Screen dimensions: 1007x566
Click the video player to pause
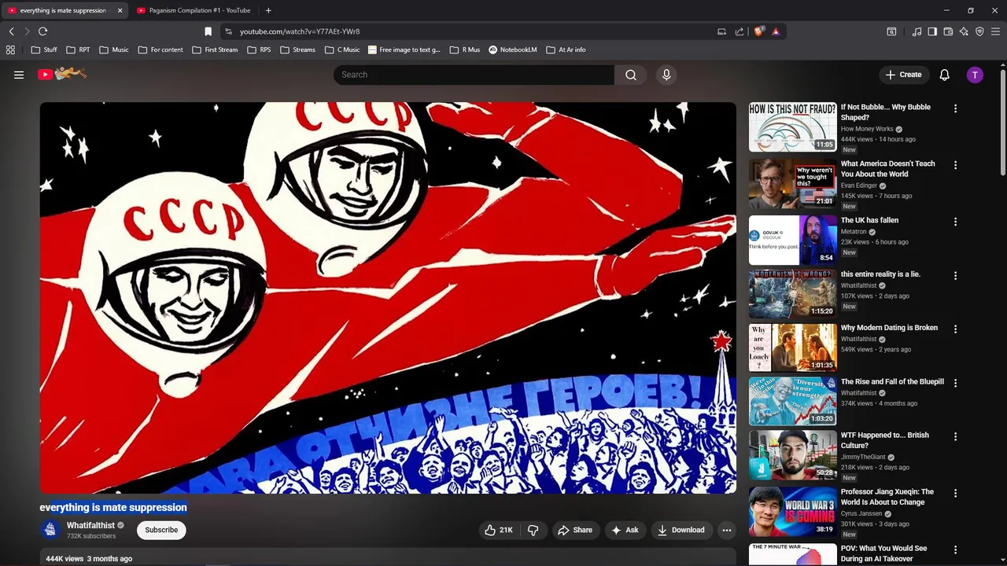(388, 298)
